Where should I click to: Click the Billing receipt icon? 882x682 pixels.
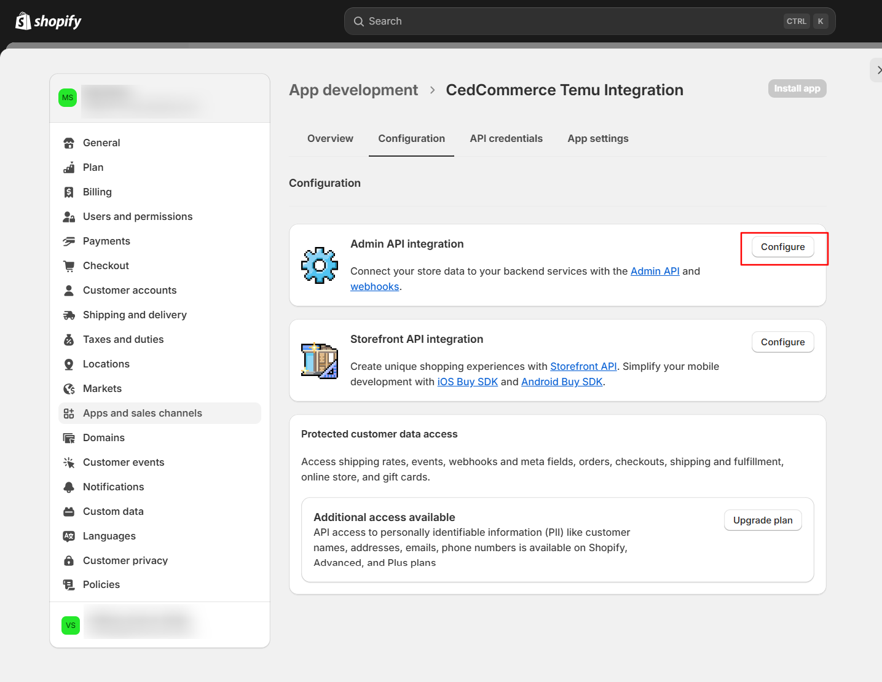pos(69,192)
